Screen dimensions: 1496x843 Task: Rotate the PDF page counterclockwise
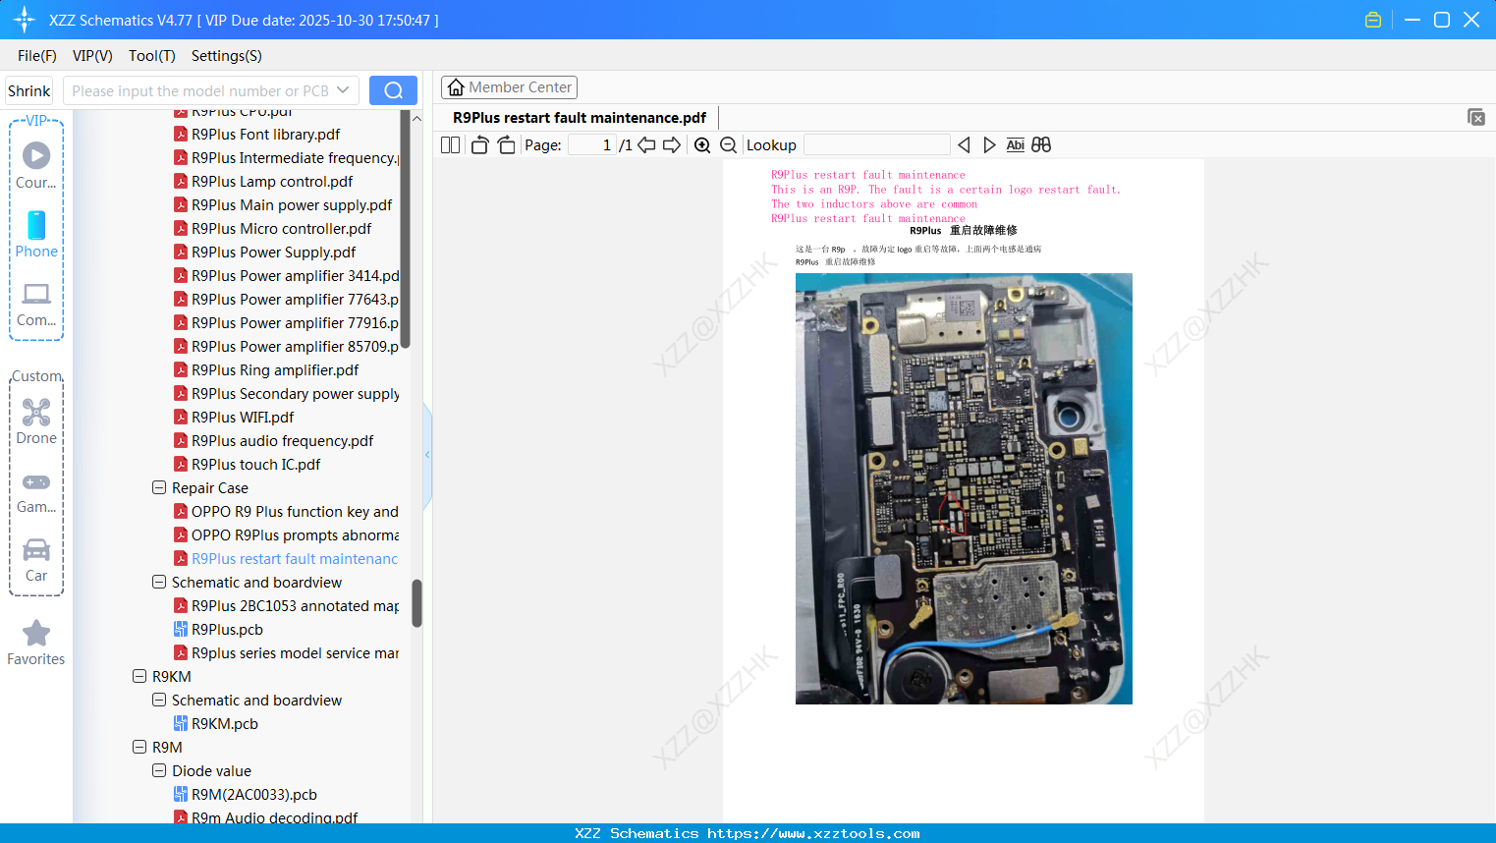(x=478, y=144)
